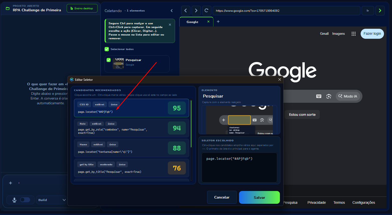Open the Imagens link
Image resolution: width=392 pixels, height=215 pixels.
point(339,33)
